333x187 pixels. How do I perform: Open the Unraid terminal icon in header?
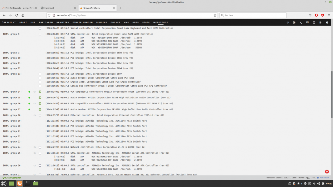tap(301, 23)
